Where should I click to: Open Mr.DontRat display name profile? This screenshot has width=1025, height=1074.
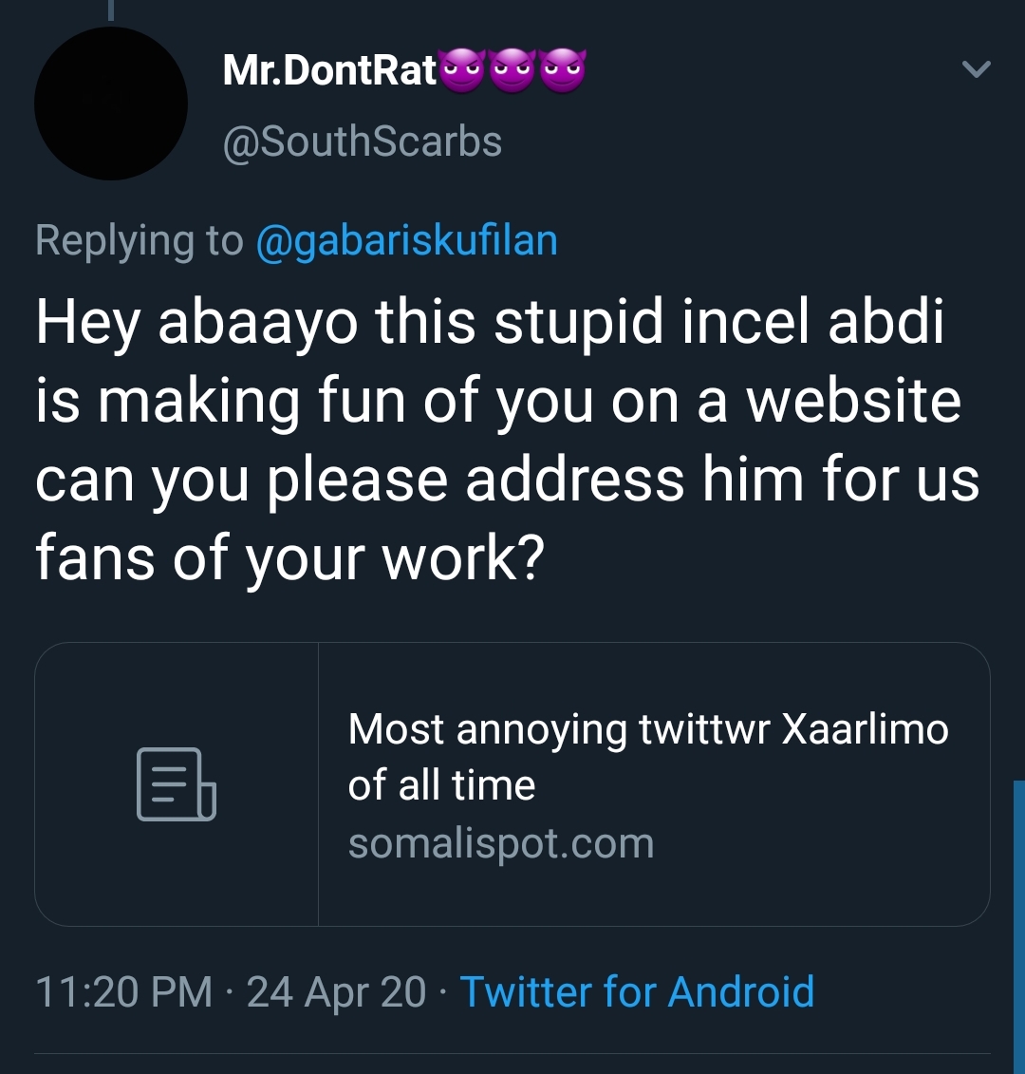pos(329,70)
